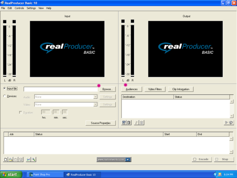Screen dimensions: 237x178
Task: Click the edit destination pencil icon
Action: click(136, 122)
